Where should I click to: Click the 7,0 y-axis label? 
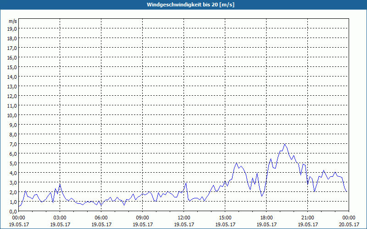coord(13,144)
